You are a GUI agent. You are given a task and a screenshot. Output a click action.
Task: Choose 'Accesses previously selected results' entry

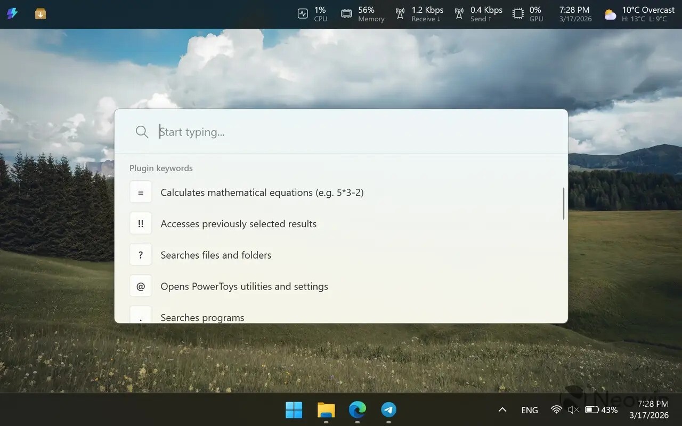point(238,224)
